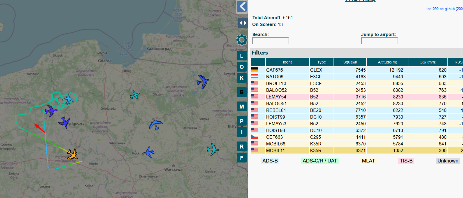The height and width of the screenshot is (198, 463).
Task: Select the BALOO52 ident cell
Action: pos(287,90)
